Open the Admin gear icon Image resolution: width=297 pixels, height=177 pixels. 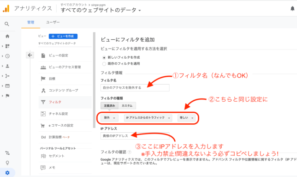tap(7, 173)
